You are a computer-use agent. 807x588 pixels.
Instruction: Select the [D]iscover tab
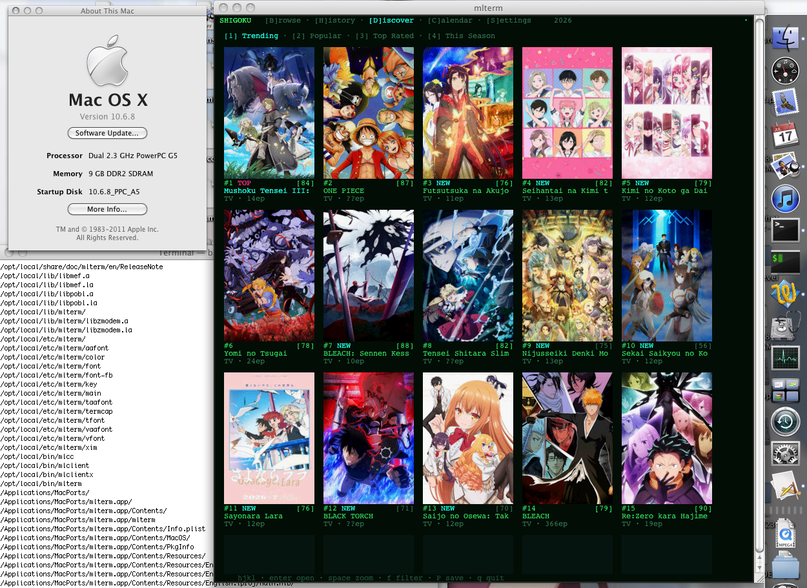tap(391, 21)
